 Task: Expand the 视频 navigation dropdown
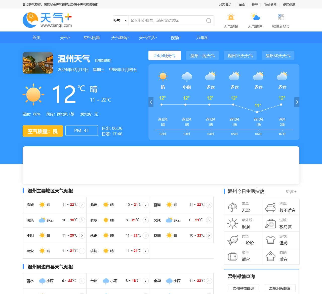click(175, 38)
